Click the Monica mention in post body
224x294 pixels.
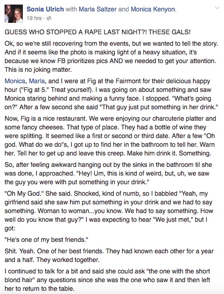tap(15, 81)
